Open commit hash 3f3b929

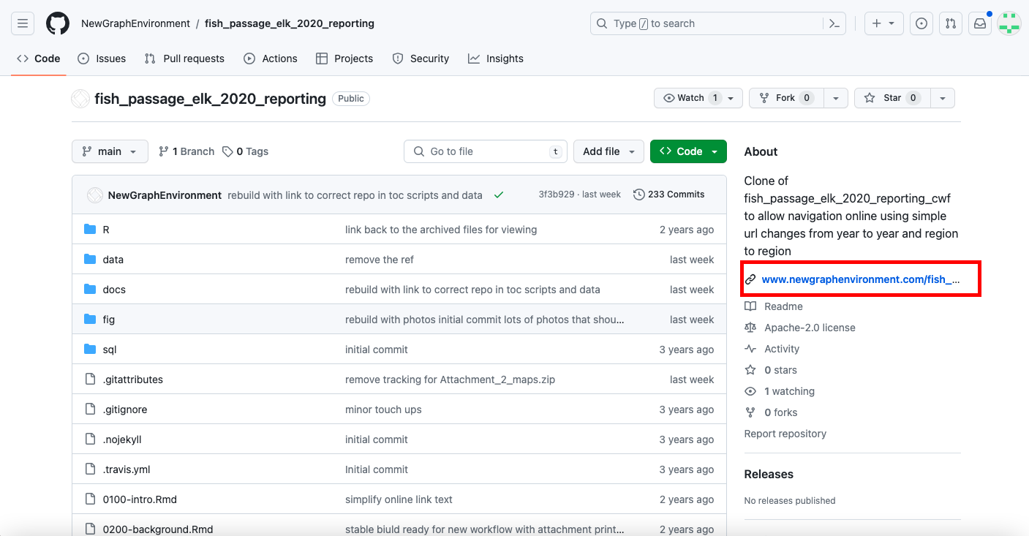click(x=557, y=195)
